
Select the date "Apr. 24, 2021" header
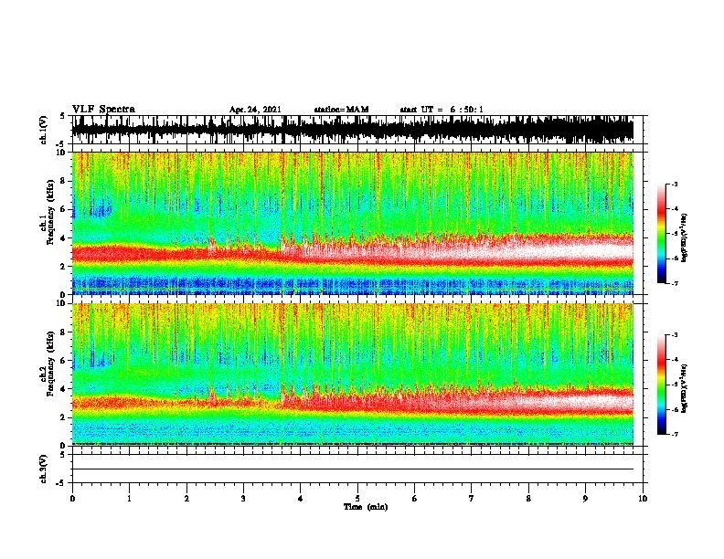(x=255, y=110)
